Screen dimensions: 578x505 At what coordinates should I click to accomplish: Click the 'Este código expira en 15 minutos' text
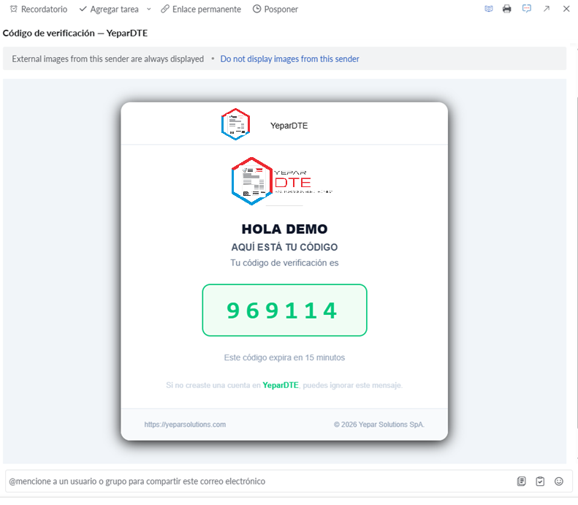tap(284, 357)
